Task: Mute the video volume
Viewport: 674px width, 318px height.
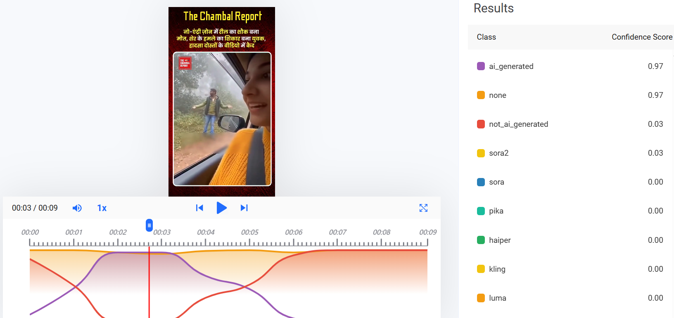Action: tap(77, 208)
